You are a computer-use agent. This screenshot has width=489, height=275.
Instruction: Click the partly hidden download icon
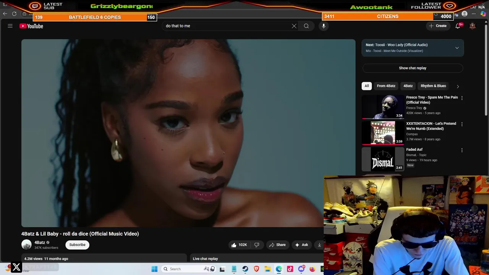coord(319,245)
